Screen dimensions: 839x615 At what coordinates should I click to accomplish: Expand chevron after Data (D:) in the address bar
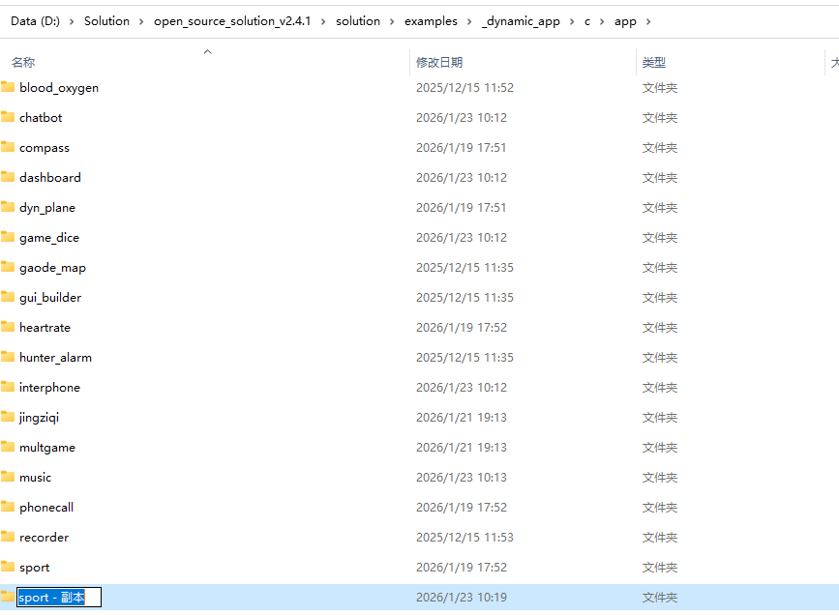[72, 21]
